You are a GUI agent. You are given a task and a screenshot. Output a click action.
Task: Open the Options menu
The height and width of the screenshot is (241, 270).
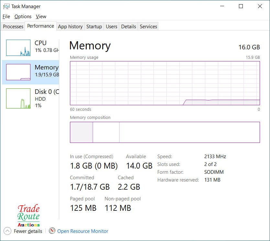(23, 17)
